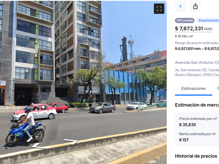The height and width of the screenshot is (164, 219).
Task: Go back using the blue chevron button
Action: pos(180,6)
